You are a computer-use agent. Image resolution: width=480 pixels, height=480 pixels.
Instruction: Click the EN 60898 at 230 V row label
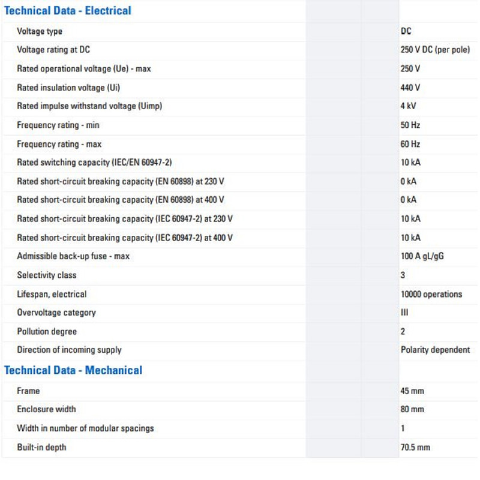click(x=121, y=181)
